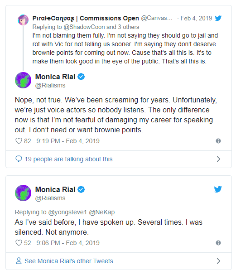Viewport: 236px width, 275px height.
Task: Expand chevron next to See other Tweets
Action: pyautogui.click(x=218, y=261)
